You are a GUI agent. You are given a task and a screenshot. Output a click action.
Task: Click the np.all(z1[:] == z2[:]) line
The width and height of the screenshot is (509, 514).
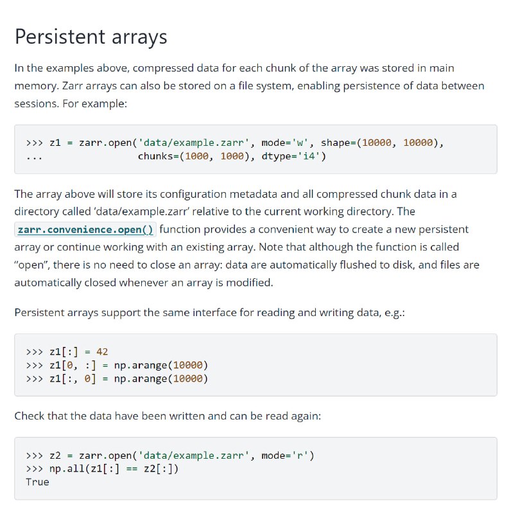pos(102,469)
